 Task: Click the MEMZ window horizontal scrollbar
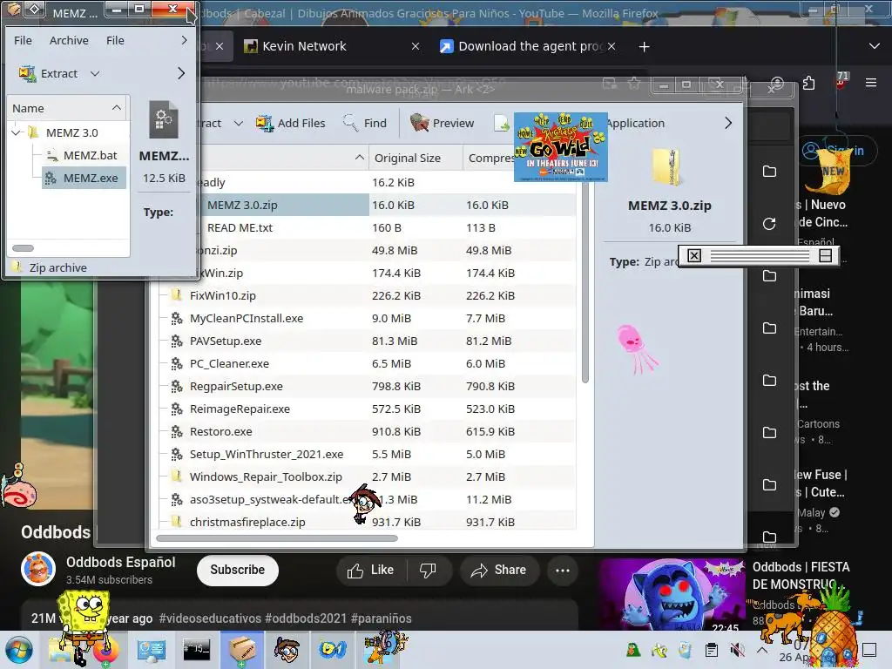coord(24,248)
